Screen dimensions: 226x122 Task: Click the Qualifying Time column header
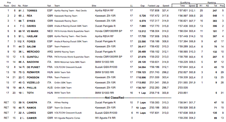182,6
